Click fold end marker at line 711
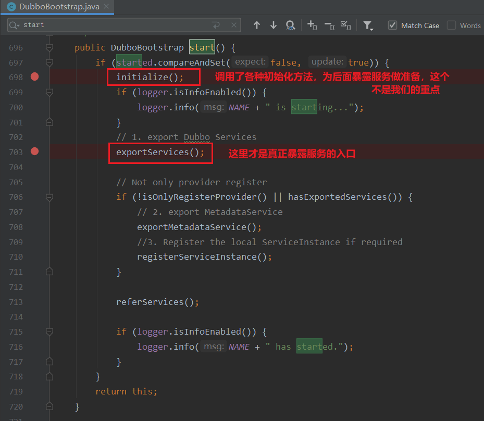The width and height of the screenshot is (484, 421). point(49,272)
